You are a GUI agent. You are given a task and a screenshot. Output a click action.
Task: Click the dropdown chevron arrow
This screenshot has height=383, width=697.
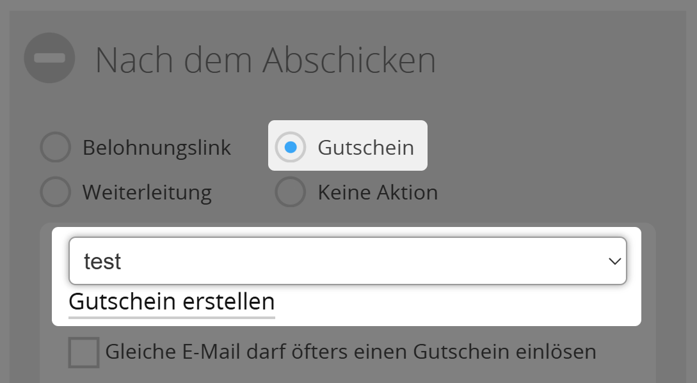614,261
